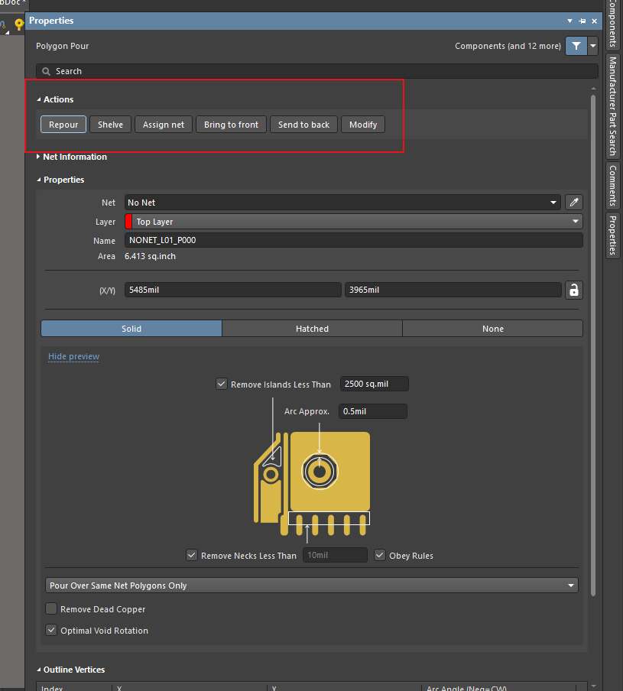This screenshot has height=691, width=623.
Task: Open the Manufacturer Part Search side tab
Action: point(612,106)
